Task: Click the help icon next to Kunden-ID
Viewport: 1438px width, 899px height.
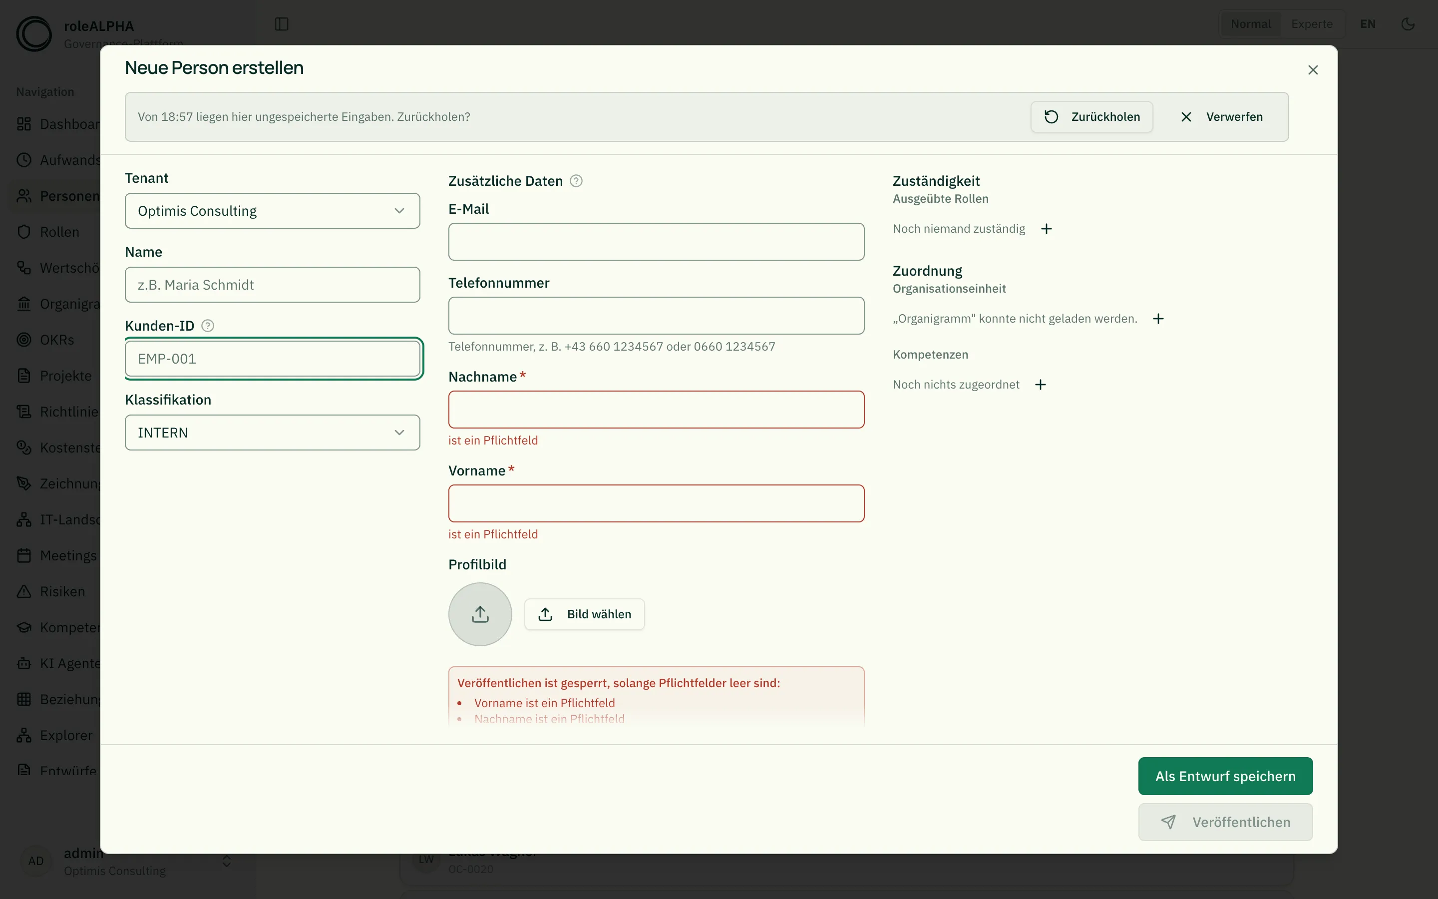Action: coord(207,326)
